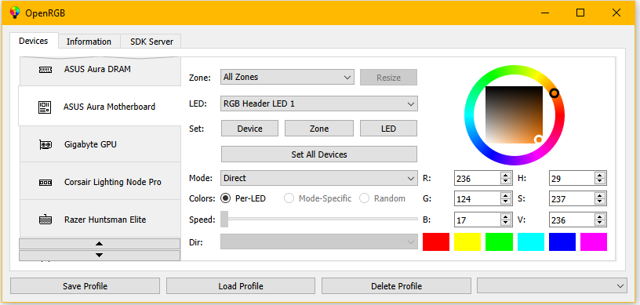The width and height of the screenshot is (640, 305).
Task: Click the Corsair Lighting Node Pro icon
Action: tap(45, 183)
